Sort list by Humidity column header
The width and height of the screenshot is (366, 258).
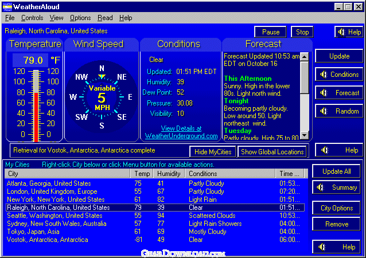coord(169,174)
